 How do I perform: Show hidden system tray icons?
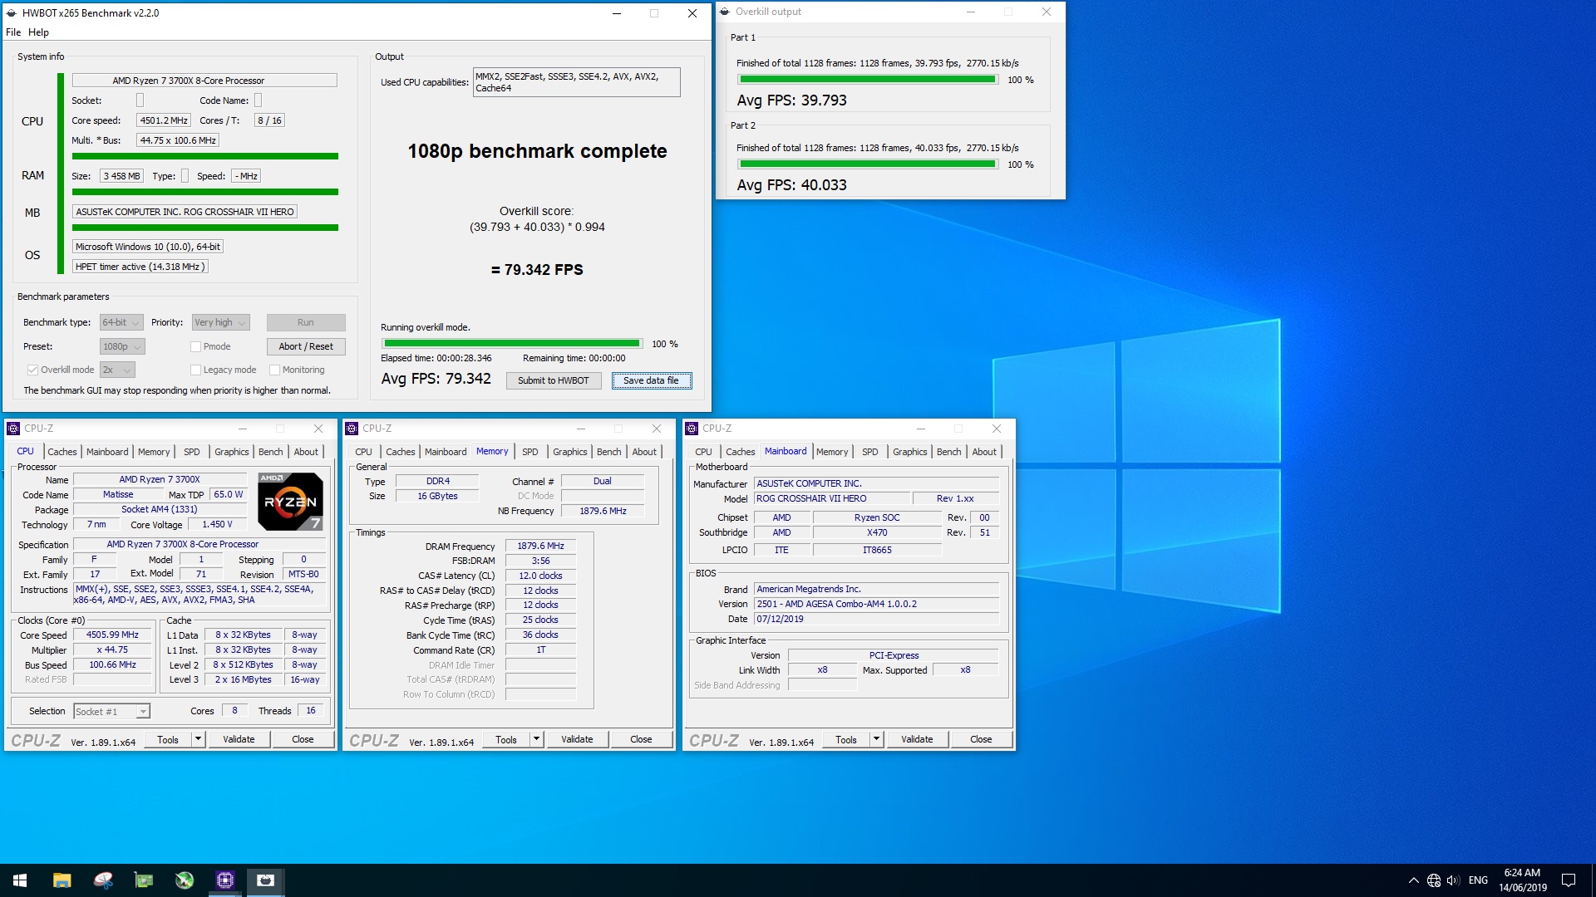click(1413, 880)
